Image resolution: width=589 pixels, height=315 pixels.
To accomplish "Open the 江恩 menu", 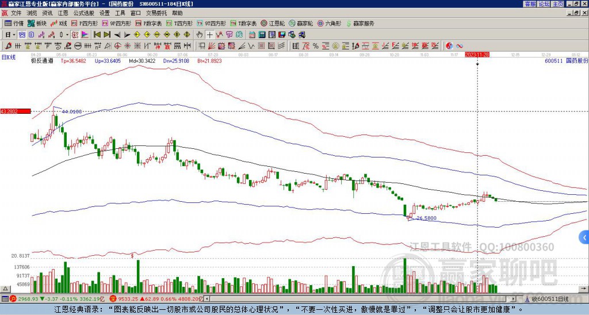I will click(x=63, y=13).
